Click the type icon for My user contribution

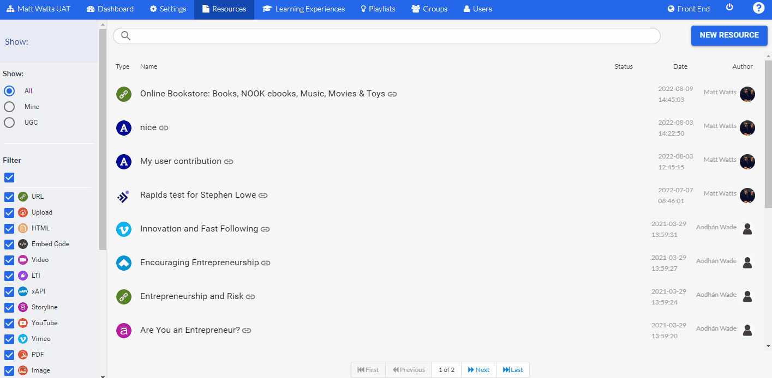[124, 161]
